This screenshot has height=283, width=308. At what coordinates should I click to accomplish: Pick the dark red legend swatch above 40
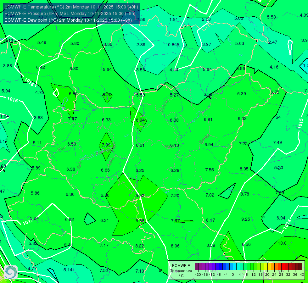pyautogui.click(x=300, y=267)
